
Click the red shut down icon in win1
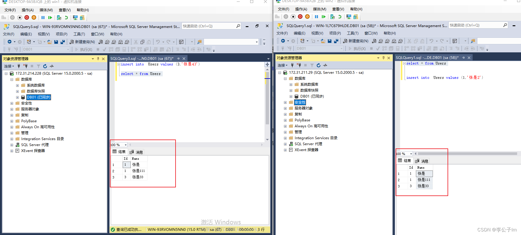(x=27, y=18)
